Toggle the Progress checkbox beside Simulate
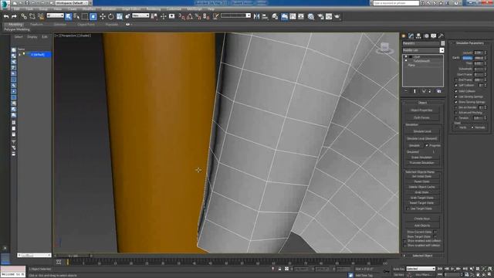Image resolution: width=494 pixels, height=278 pixels. pyautogui.click(x=427, y=146)
